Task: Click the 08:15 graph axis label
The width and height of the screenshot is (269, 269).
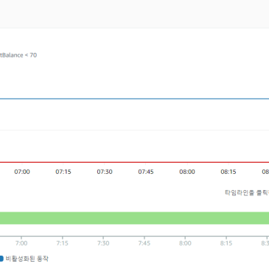Action: click(x=228, y=172)
